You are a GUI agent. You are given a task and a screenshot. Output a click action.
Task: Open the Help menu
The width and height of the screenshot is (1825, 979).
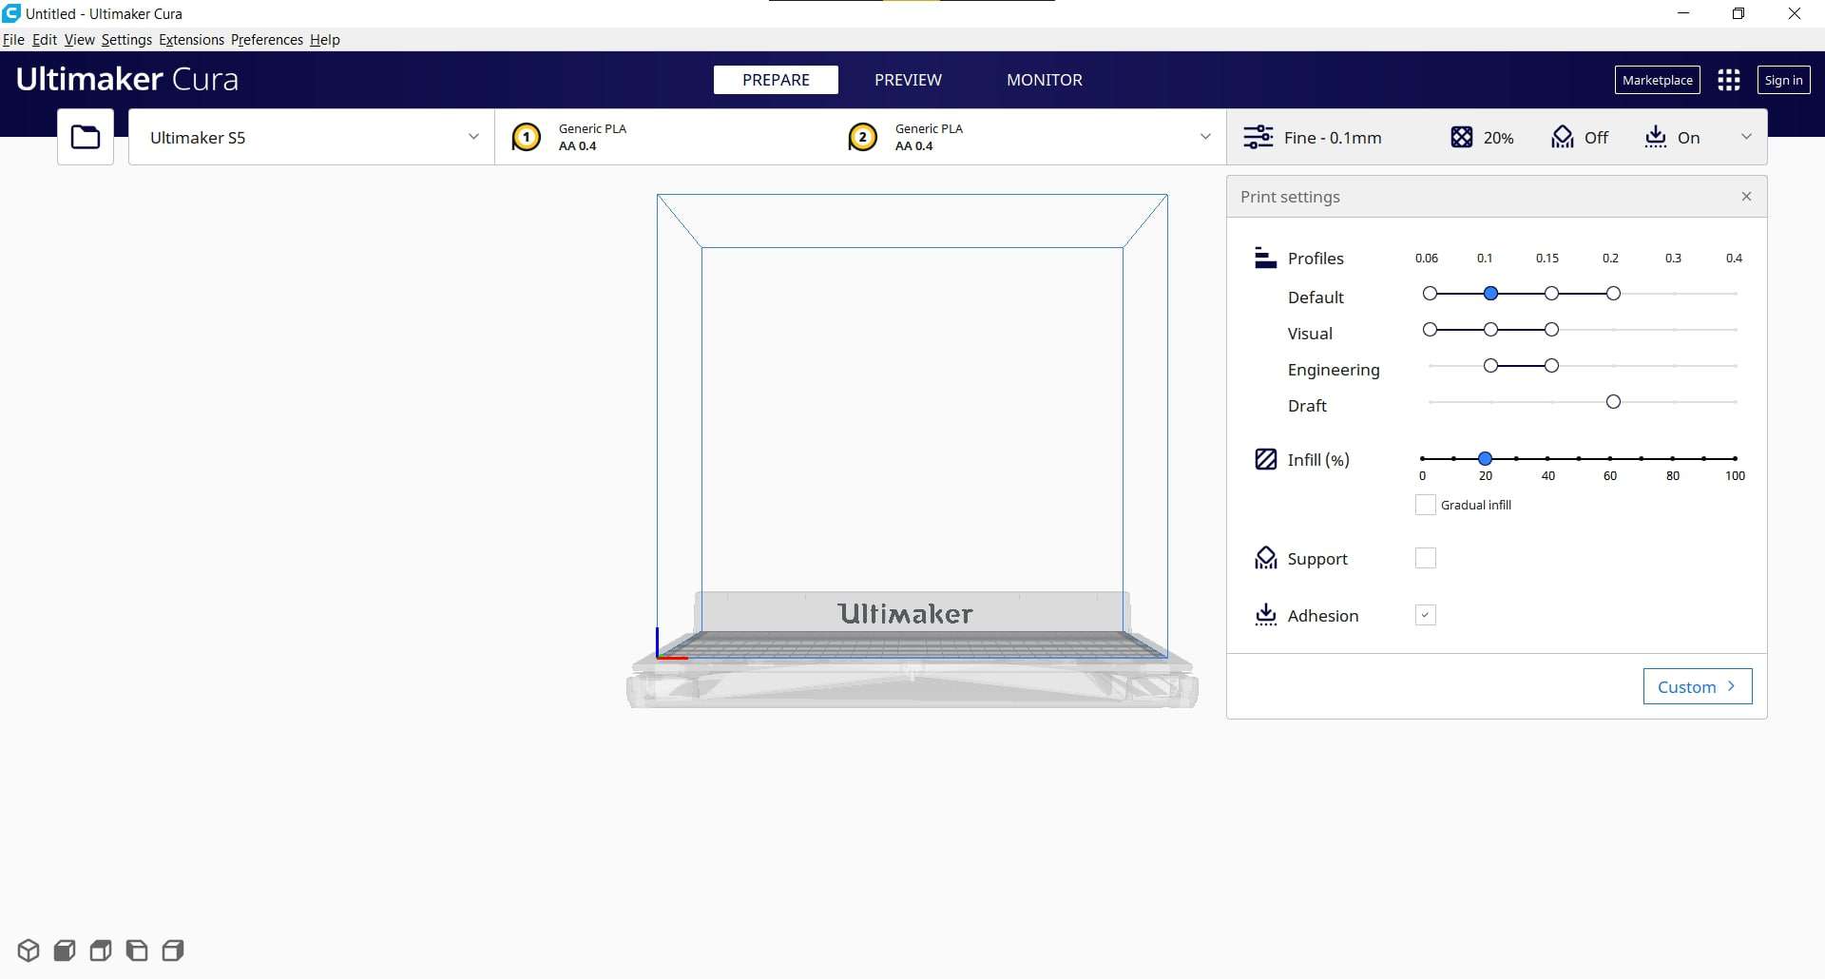(x=325, y=40)
